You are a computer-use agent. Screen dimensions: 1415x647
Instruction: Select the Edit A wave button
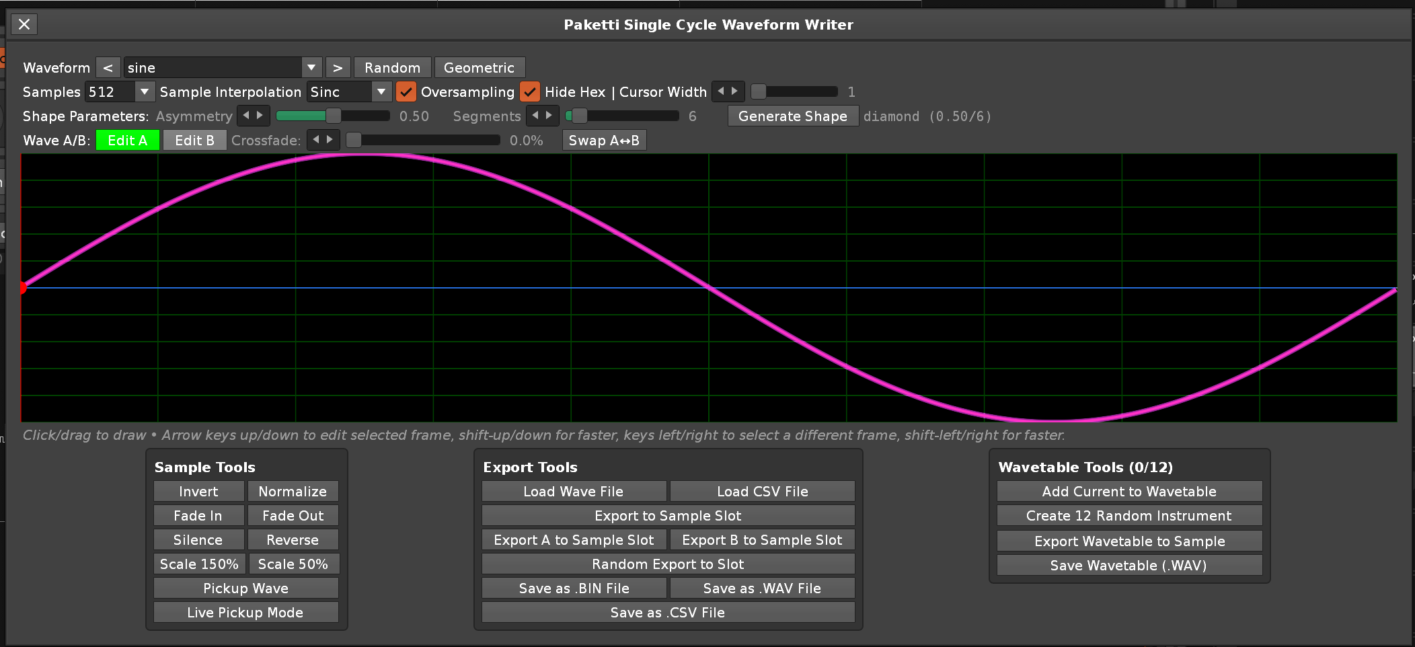(x=127, y=141)
